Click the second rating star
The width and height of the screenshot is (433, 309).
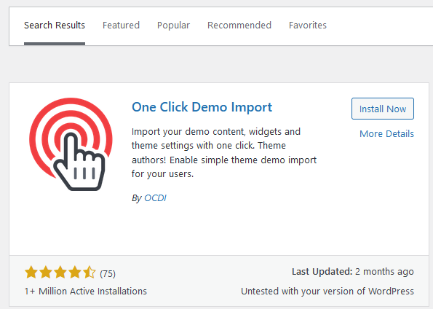(46, 273)
